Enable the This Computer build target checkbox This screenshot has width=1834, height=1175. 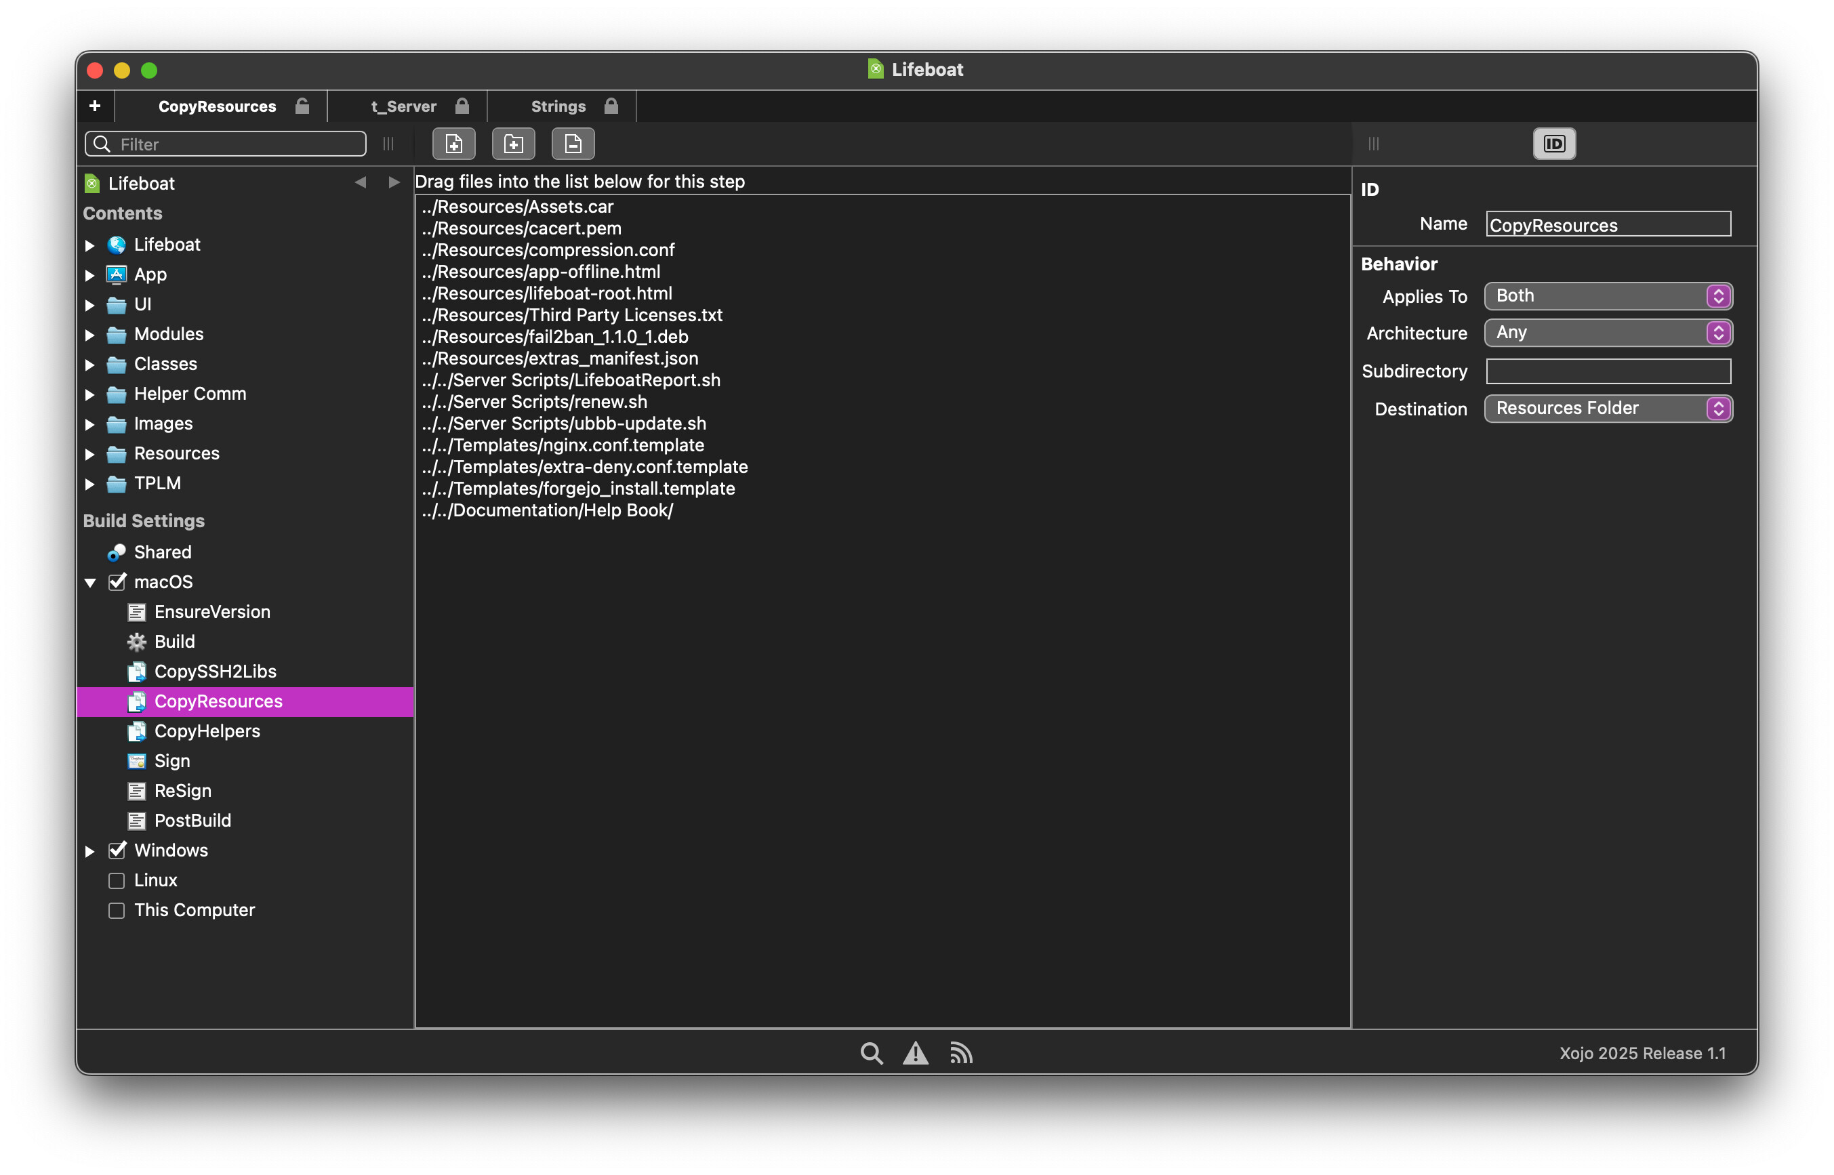click(x=117, y=909)
